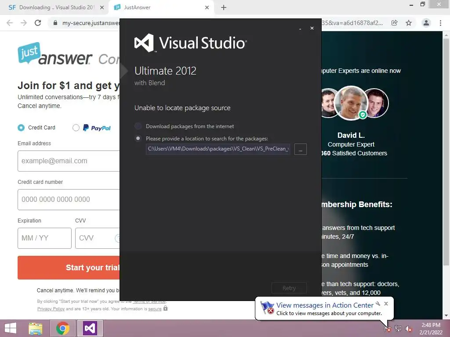The image size is (450, 337).
Task: Click the muted volume tray icon
Action: 409,329
